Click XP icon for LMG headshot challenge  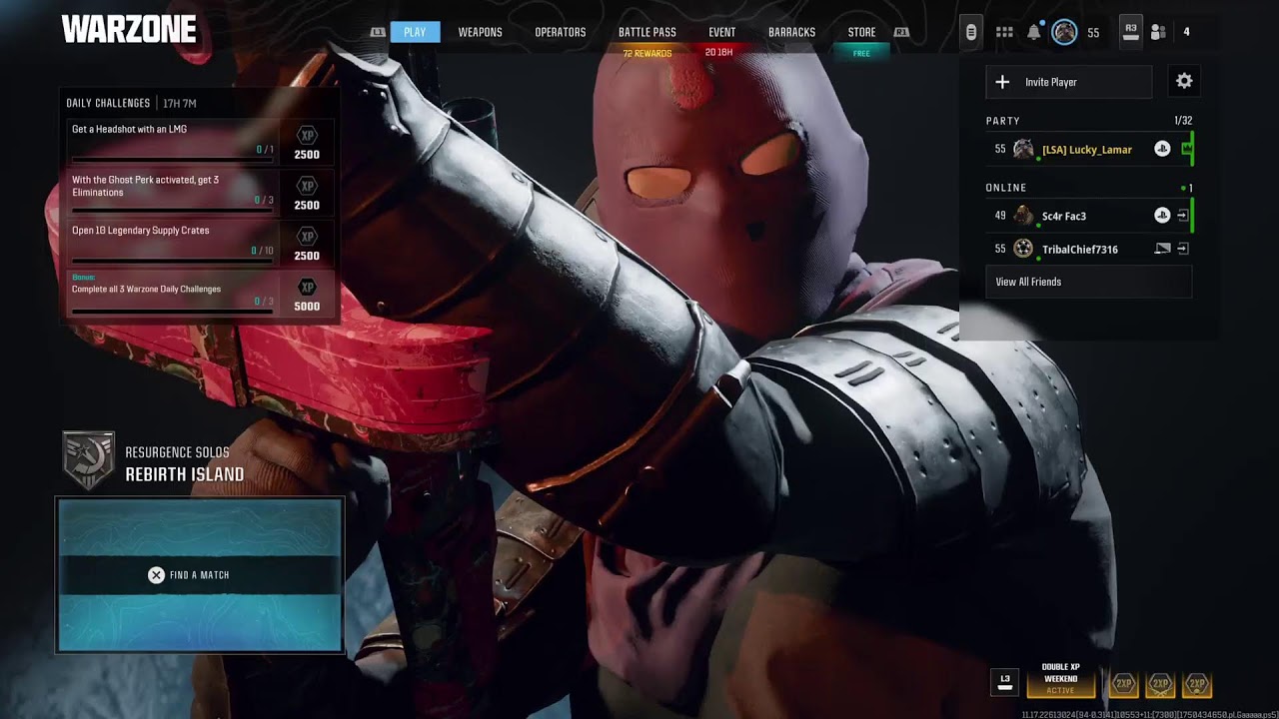pos(308,136)
